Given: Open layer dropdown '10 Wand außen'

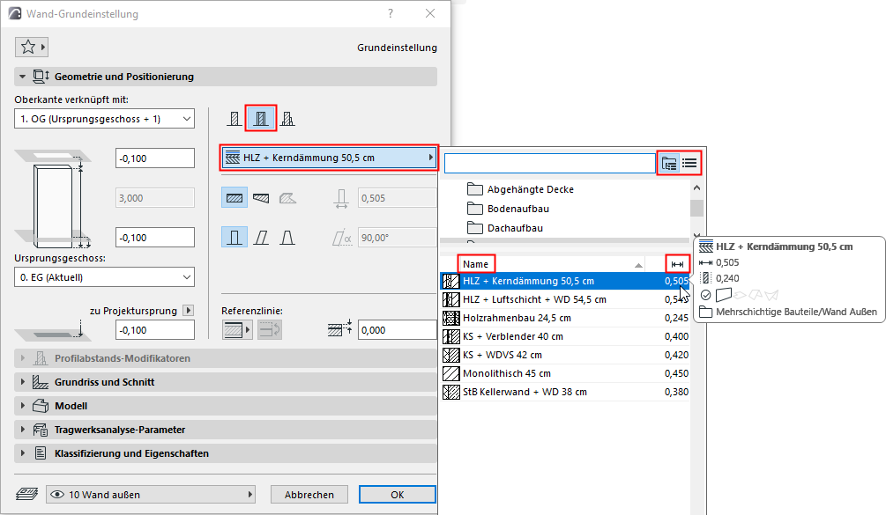Looking at the screenshot, I should 150,495.
